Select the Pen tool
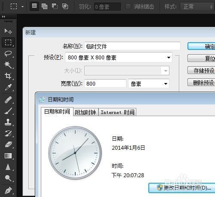 8,190
